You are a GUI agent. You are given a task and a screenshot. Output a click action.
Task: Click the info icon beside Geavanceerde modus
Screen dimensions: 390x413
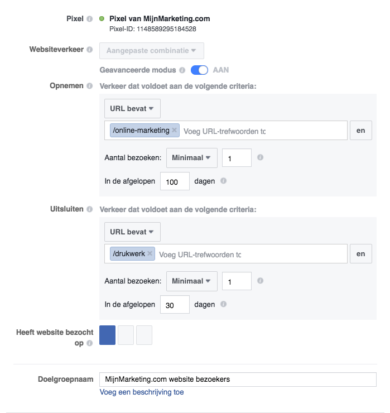point(182,70)
